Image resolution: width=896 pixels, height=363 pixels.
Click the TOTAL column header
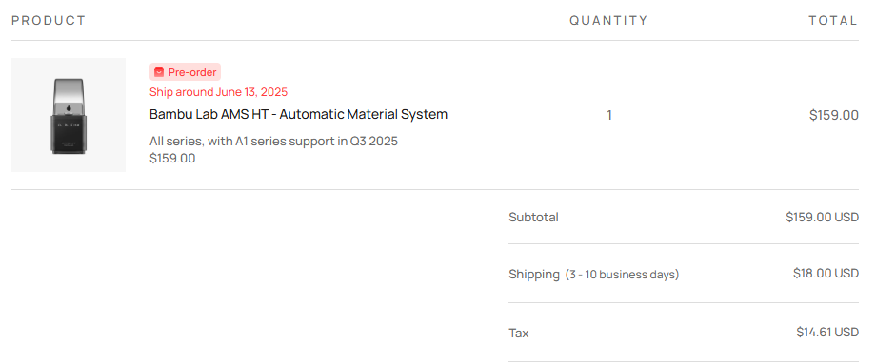coord(833,21)
